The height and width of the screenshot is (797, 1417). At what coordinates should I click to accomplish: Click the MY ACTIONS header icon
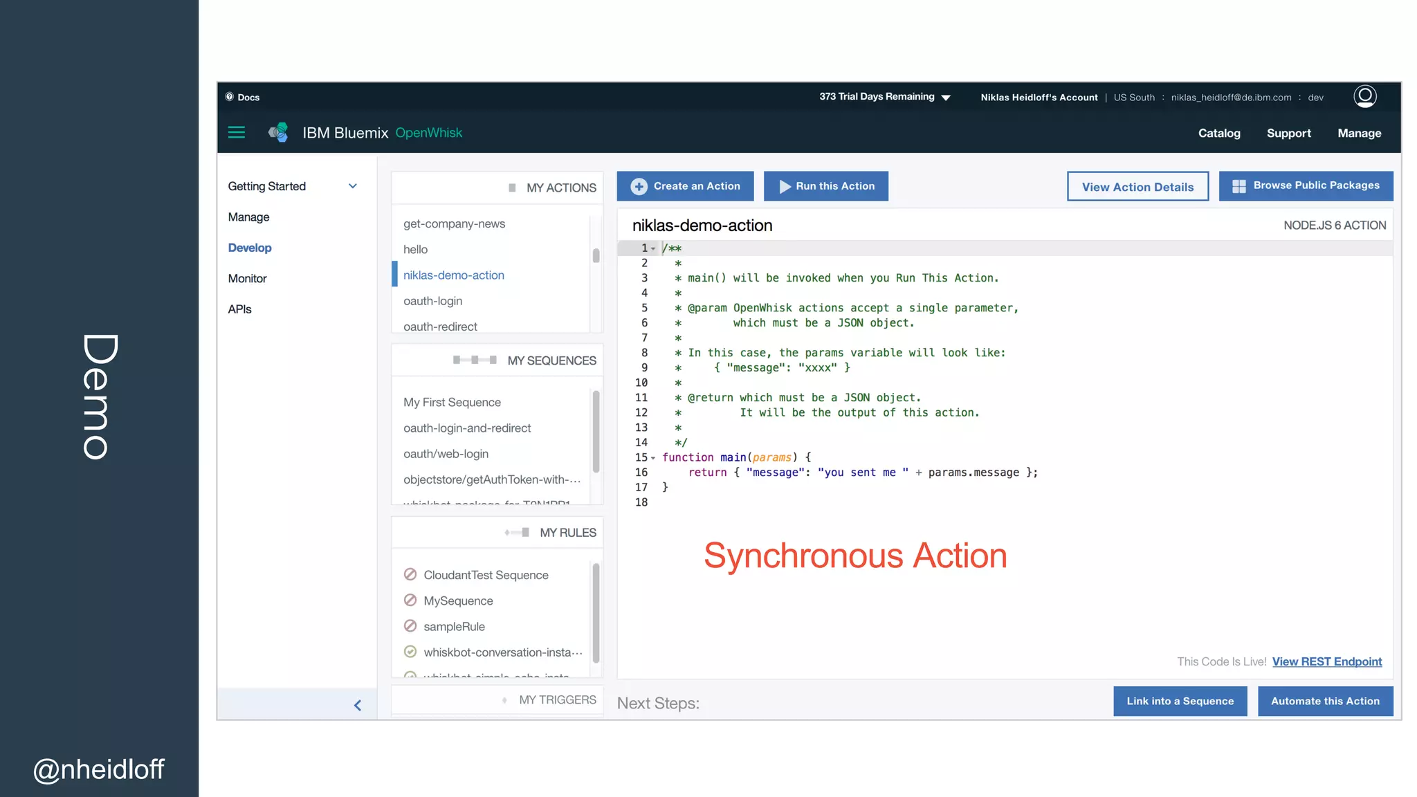click(x=512, y=187)
